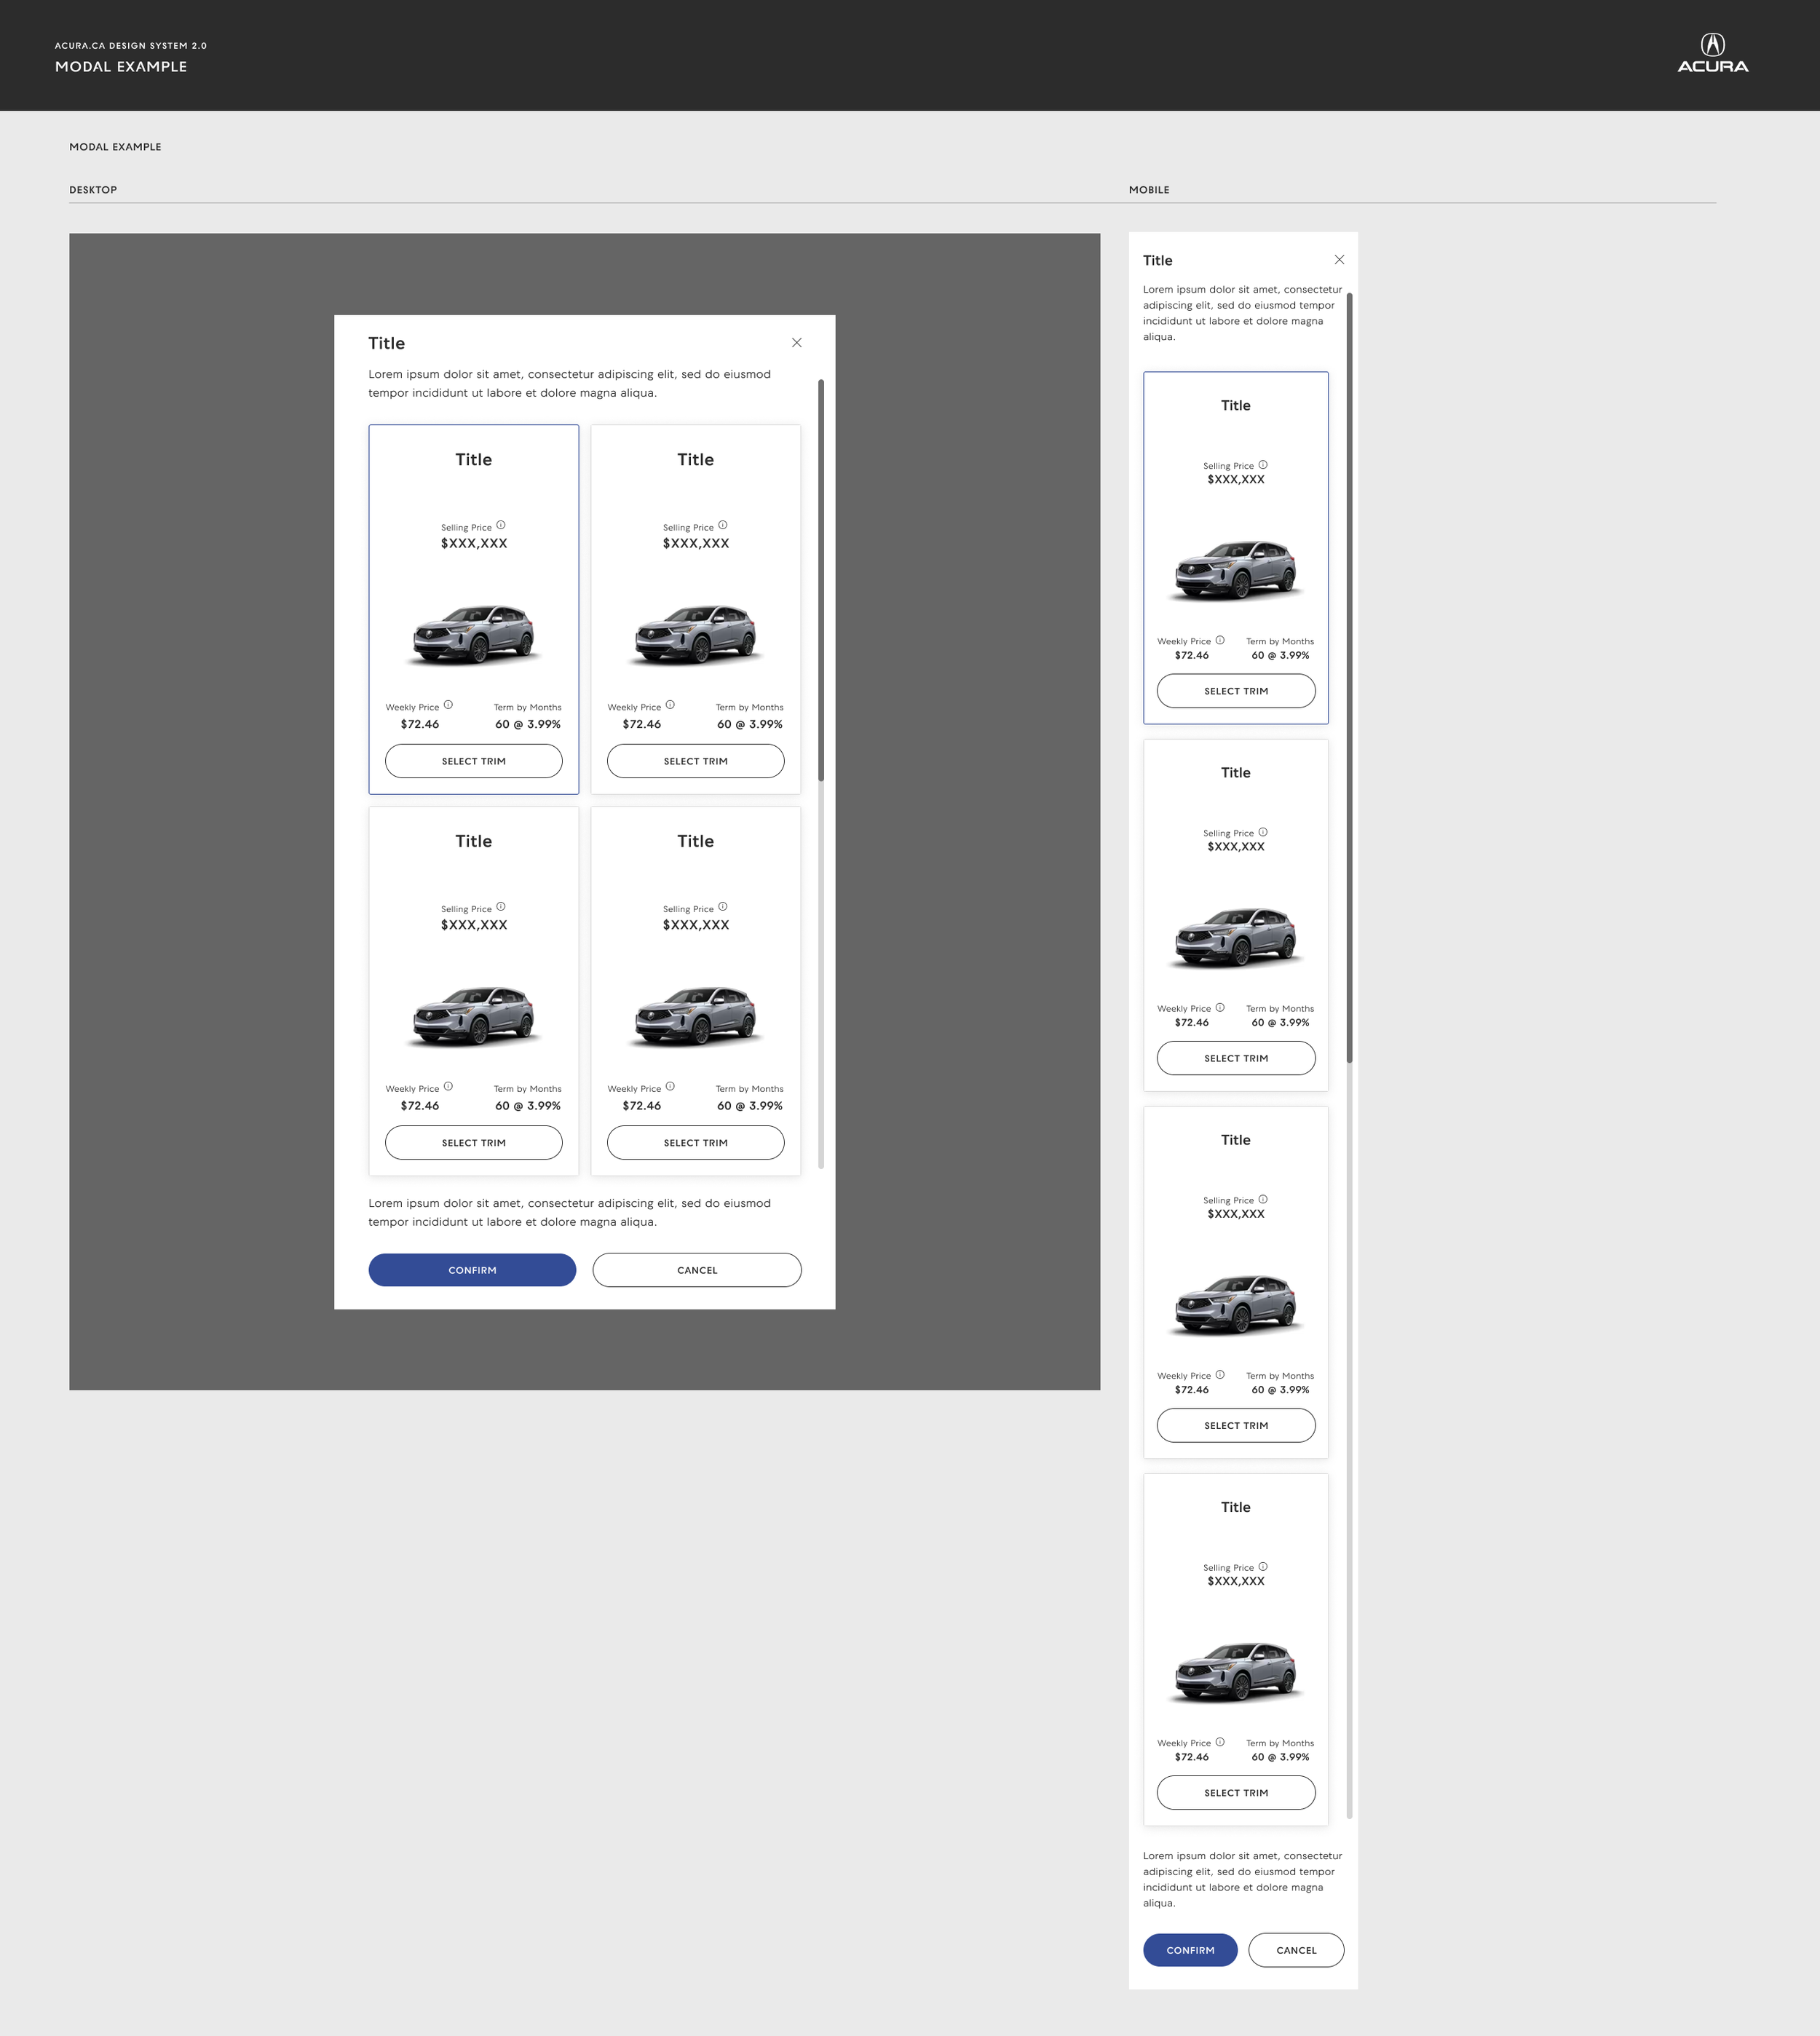Click the desktop modal's vertical scrollbar thumb

[821, 580]
